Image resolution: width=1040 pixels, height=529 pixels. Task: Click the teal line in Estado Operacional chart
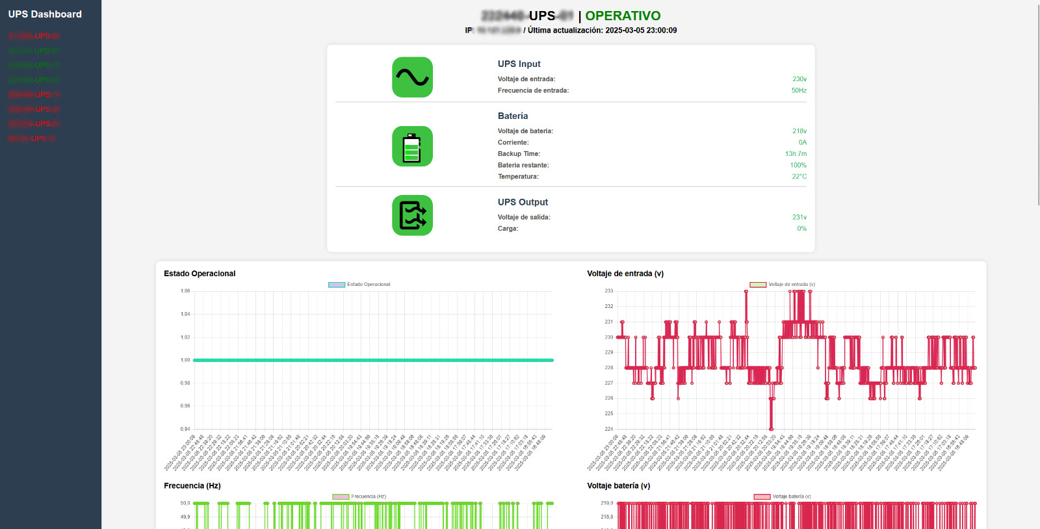pyautogui.click(x=373, y=360)
